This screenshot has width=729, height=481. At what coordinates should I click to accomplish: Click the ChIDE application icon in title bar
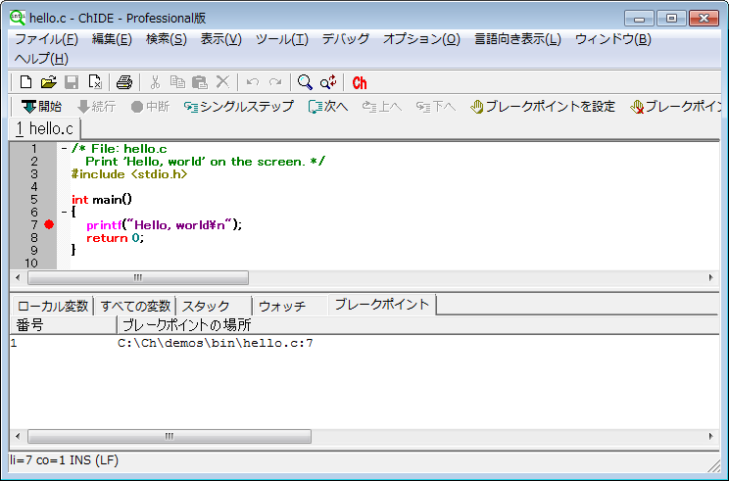click(18, 18)
